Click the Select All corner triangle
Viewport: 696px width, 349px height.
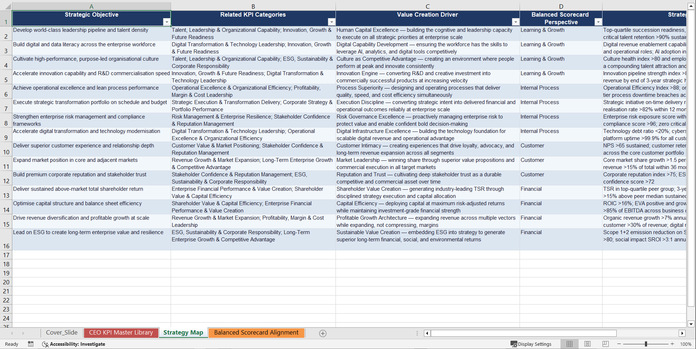(x=6, y=7)
